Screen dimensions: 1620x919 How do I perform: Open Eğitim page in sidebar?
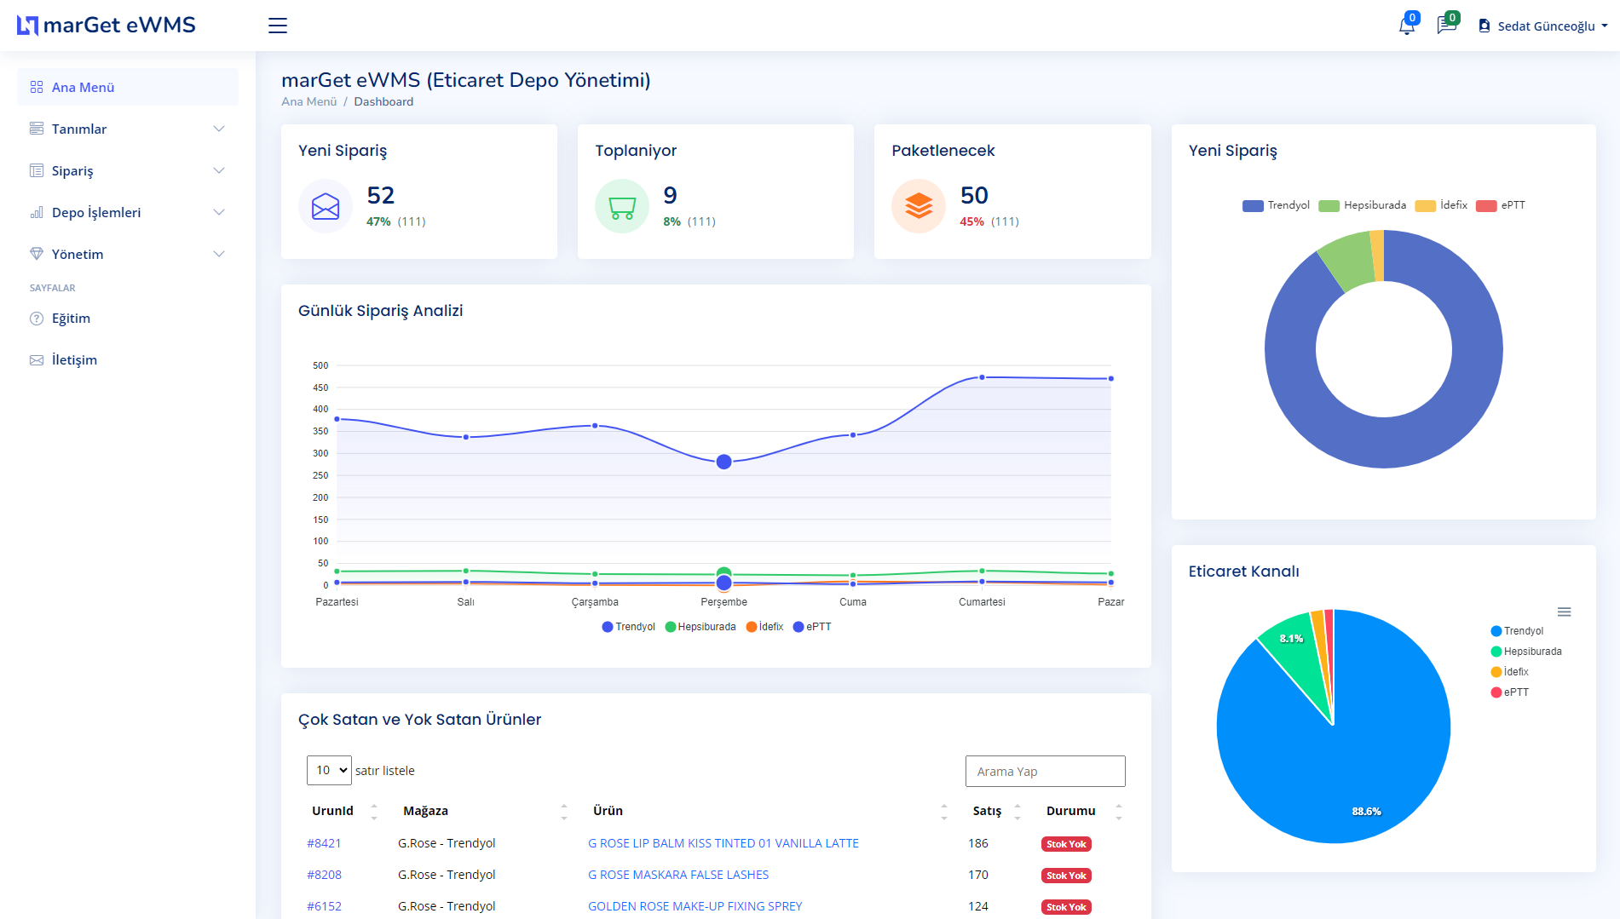128,319
